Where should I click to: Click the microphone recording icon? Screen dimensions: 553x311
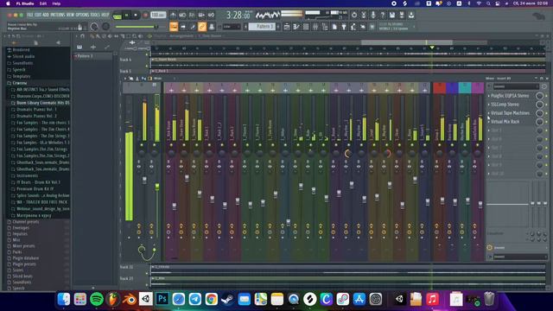tap(373, 16)
